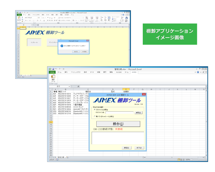This screenshot has height=172, width=215.
Task: Open the Acrobat tab in 管理台帳 window
Action: tap(119, 72)
